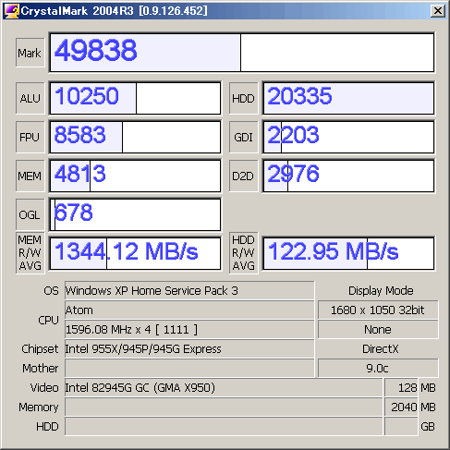Run all benchmarks with the Mark button

tap(30, 53)
